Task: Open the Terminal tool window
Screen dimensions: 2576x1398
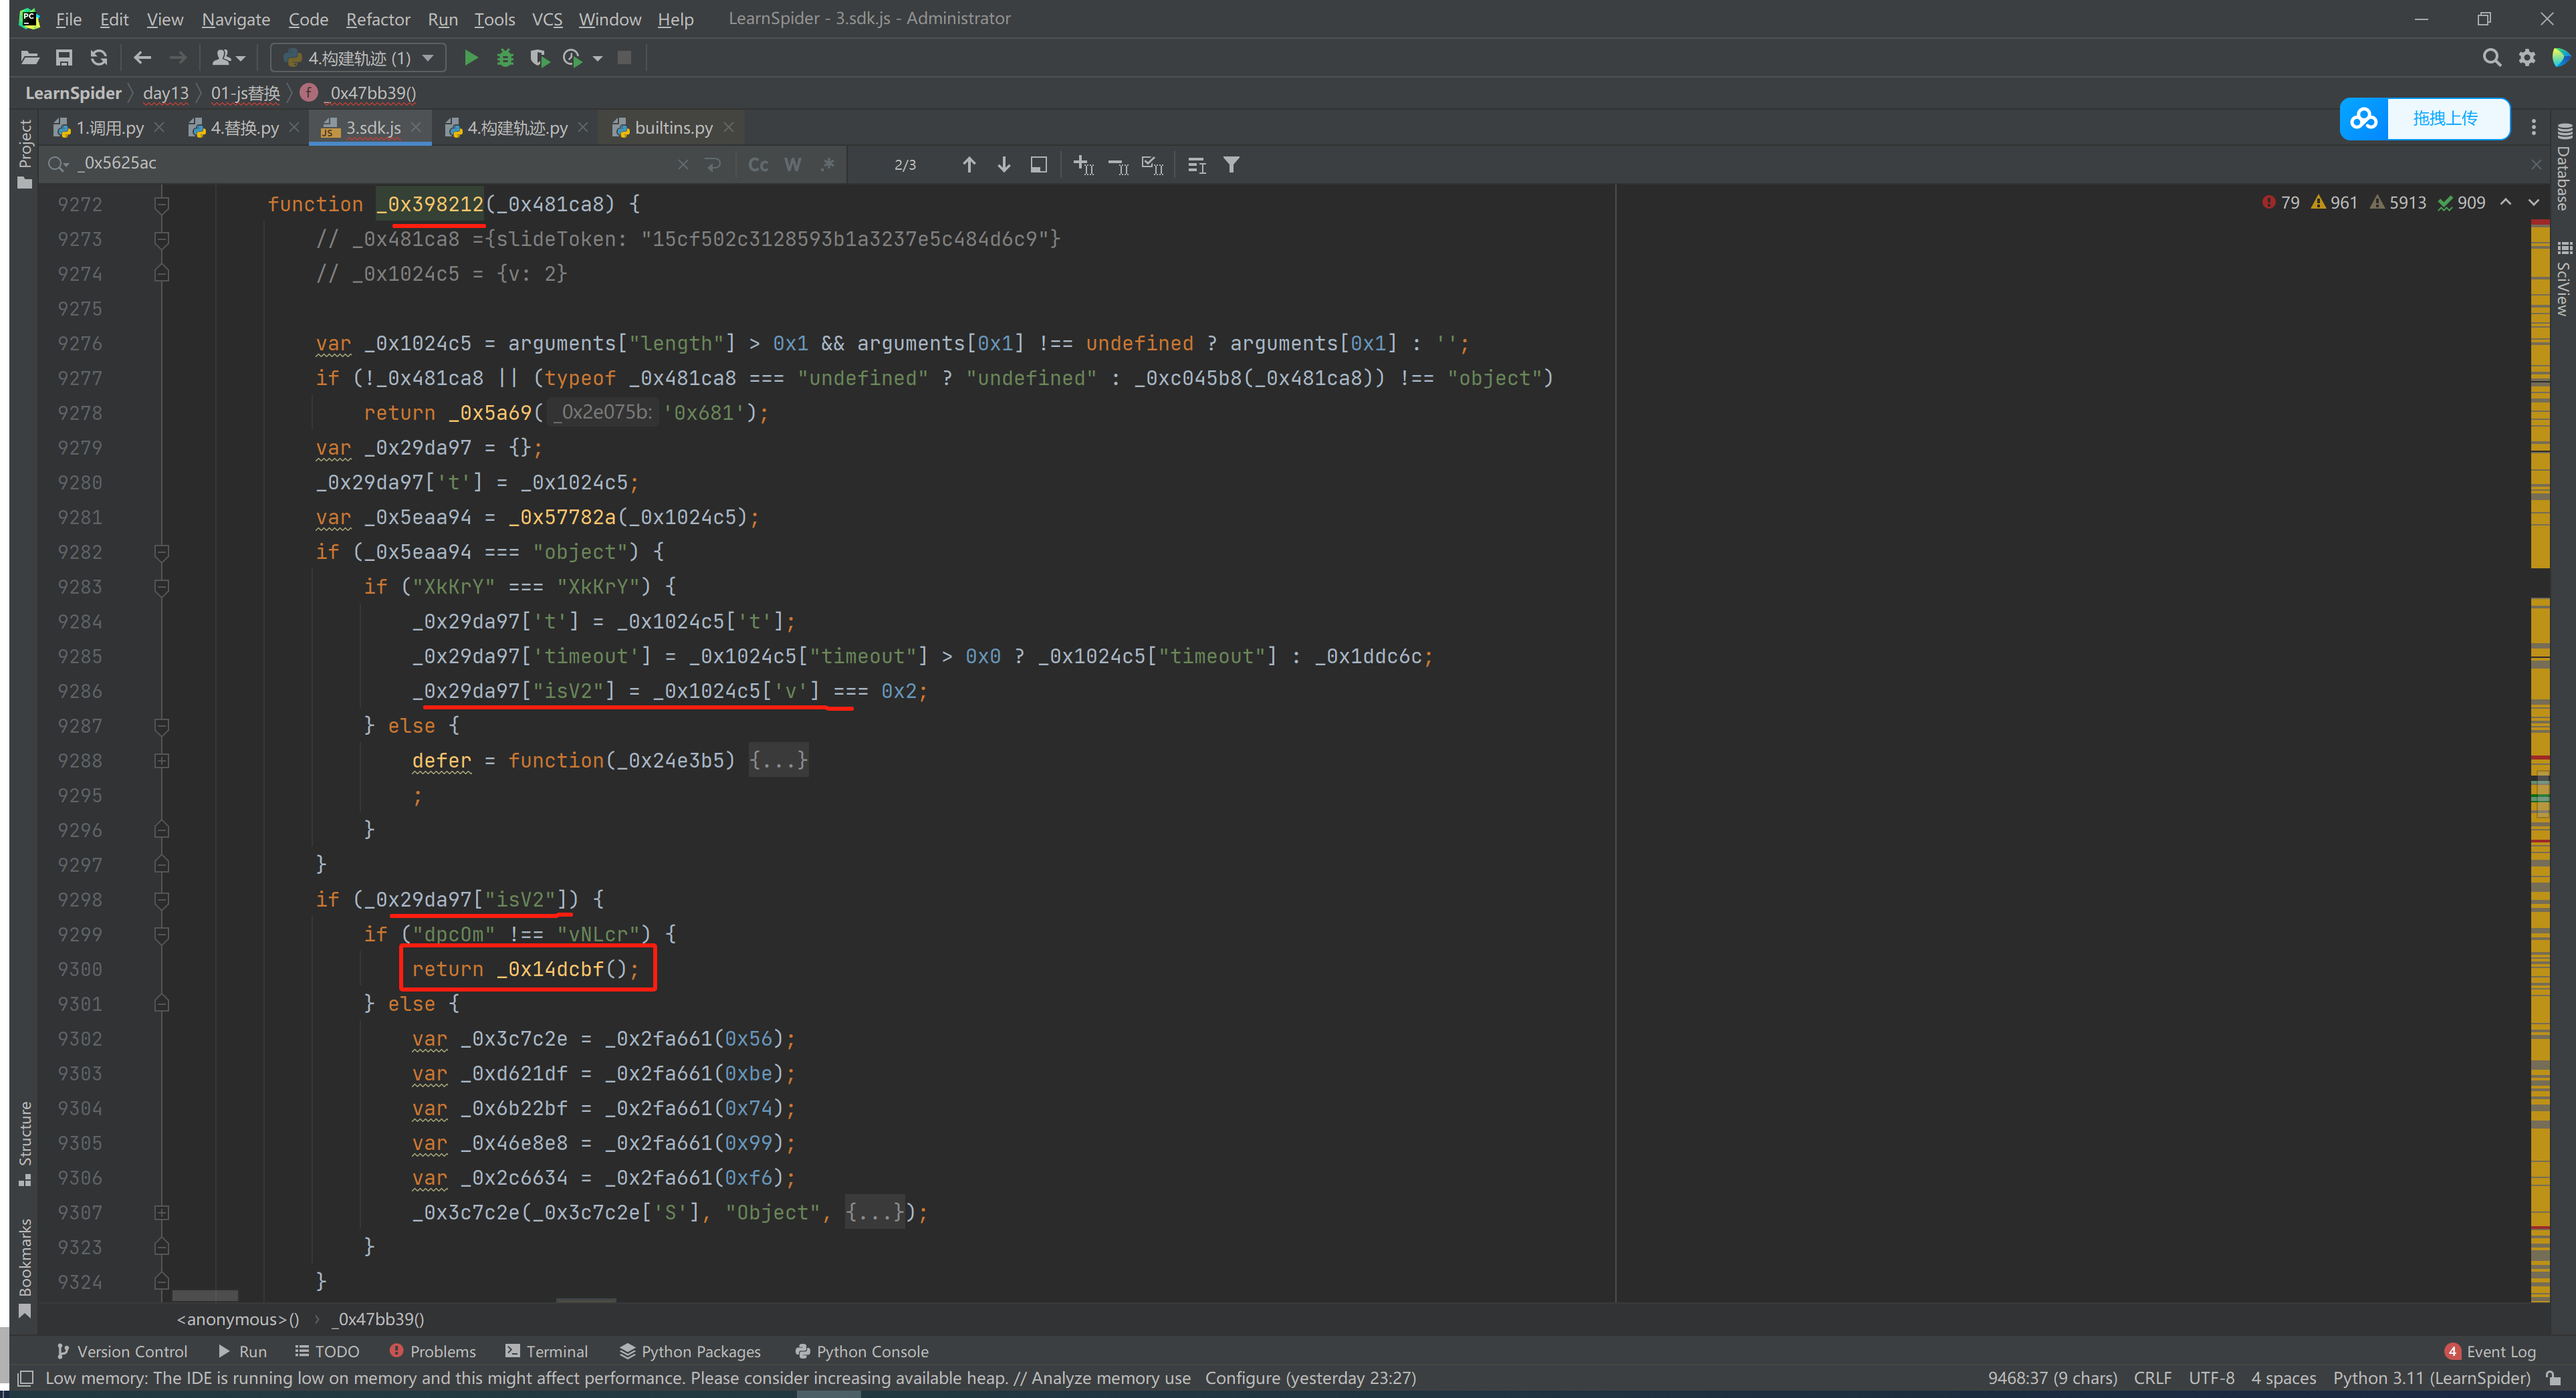Action: pyautogui.click(x=546, y=1352)
